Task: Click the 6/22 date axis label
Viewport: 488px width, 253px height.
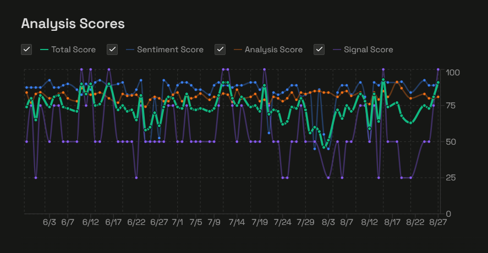Action: point(136,223)
